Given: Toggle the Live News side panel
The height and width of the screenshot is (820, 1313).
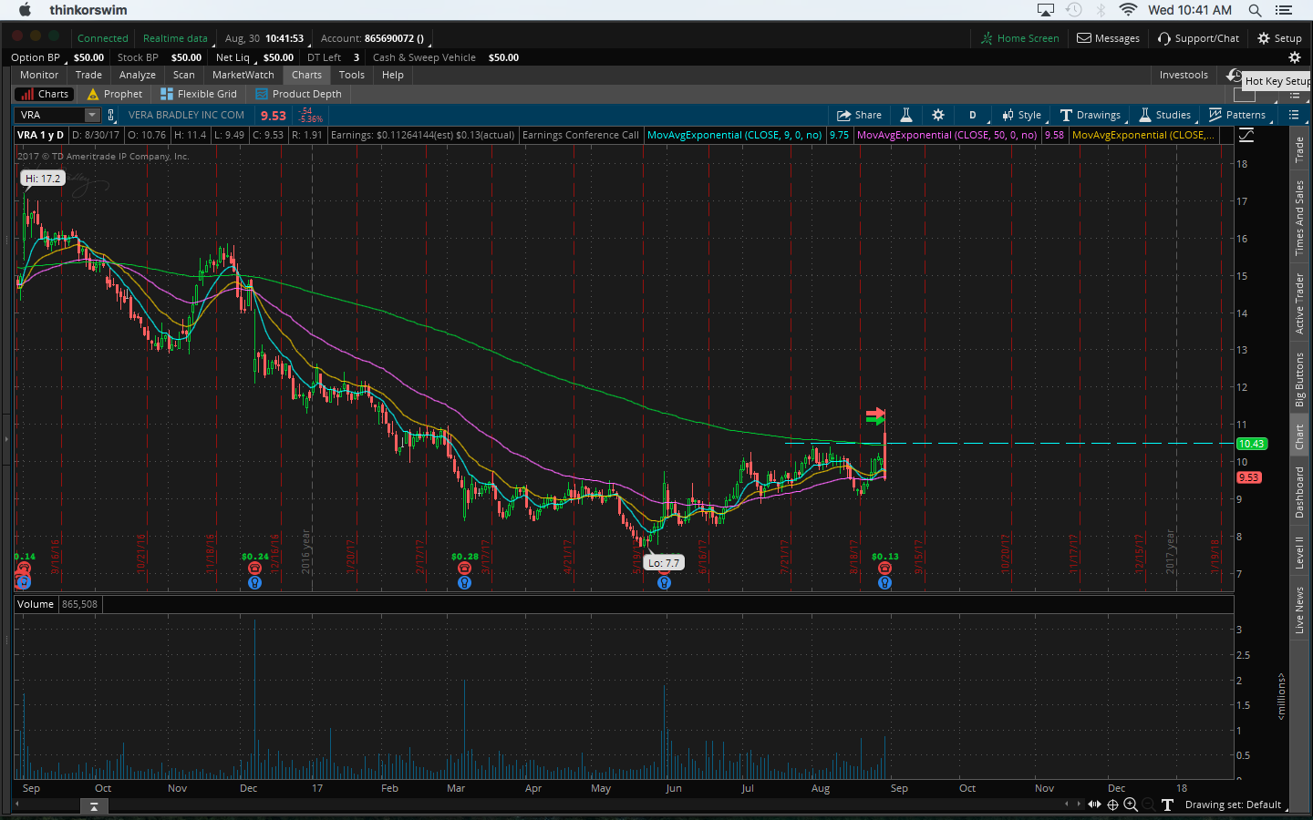Looking at the screenshot, I should (1300, 610).
